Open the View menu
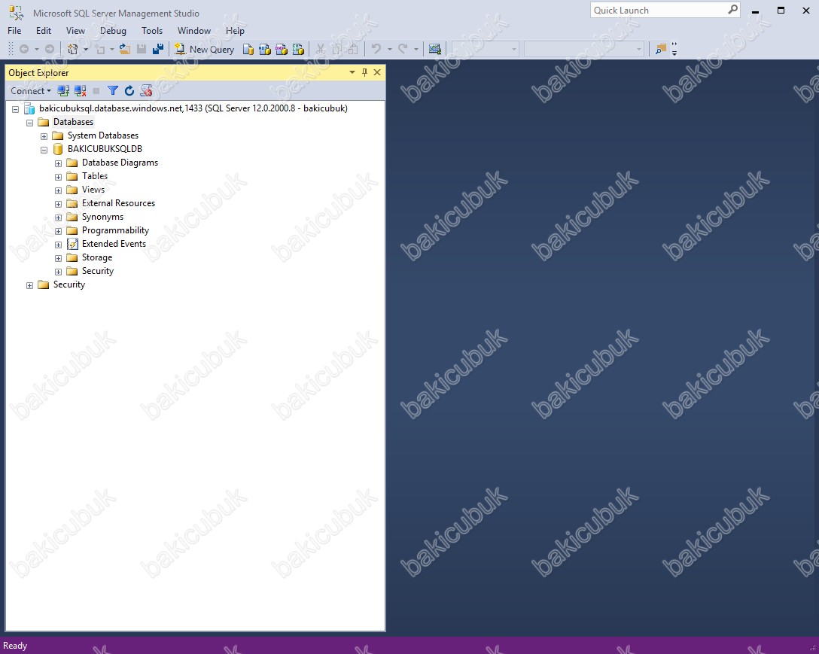819x654 pixels. [x=75, y=31]
